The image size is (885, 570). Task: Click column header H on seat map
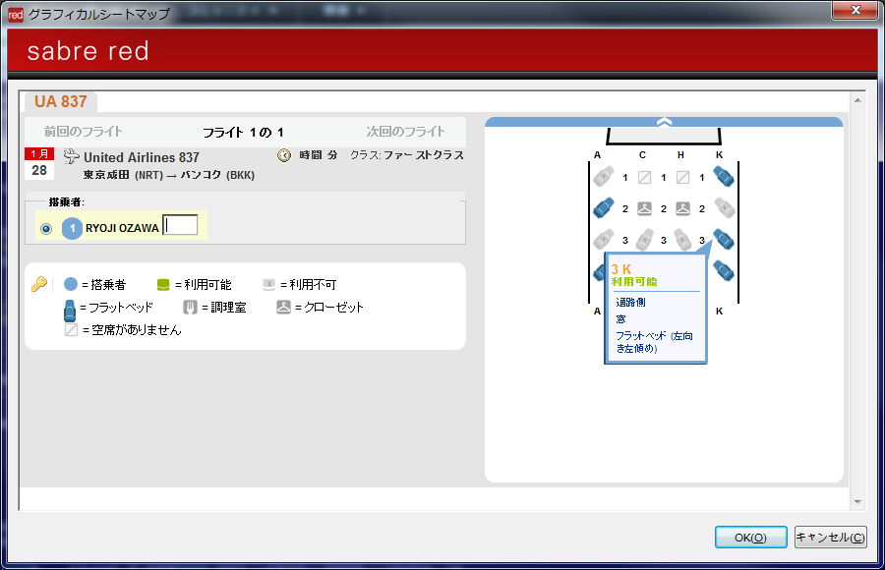[x=680, y=154]
